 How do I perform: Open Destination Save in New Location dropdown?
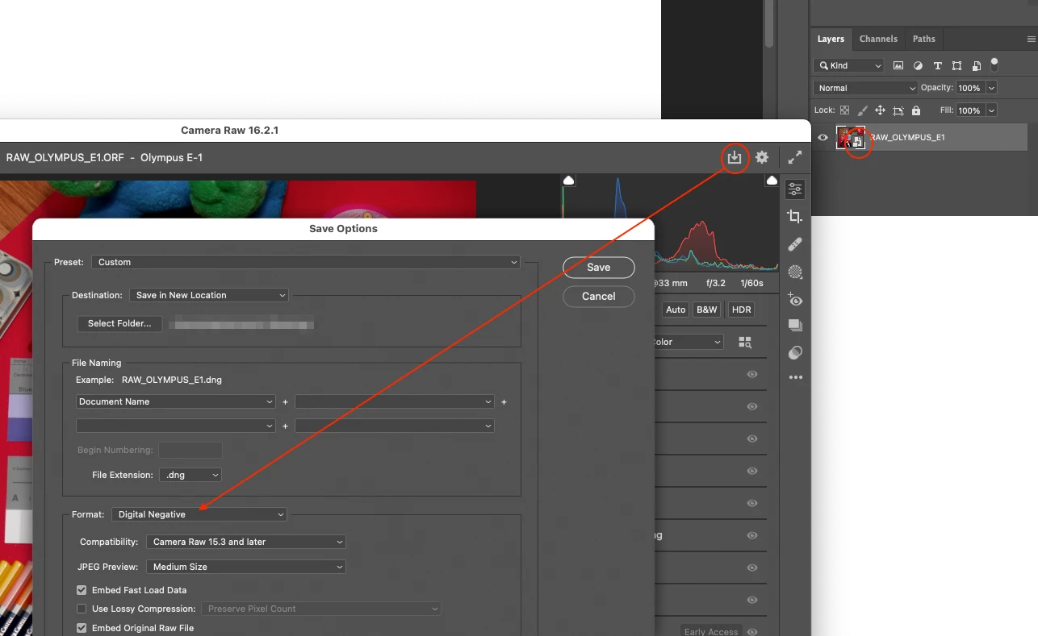[208, 295]
